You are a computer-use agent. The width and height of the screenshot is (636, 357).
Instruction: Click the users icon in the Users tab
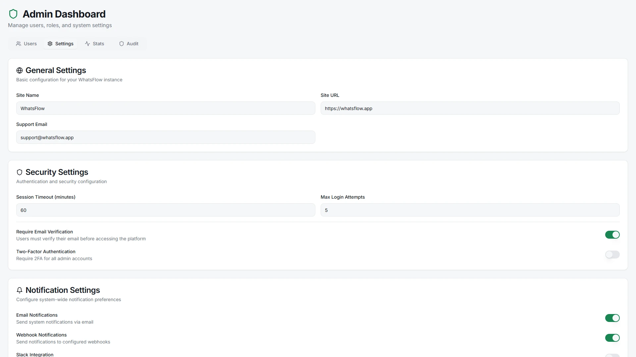(x=19, y=44)
